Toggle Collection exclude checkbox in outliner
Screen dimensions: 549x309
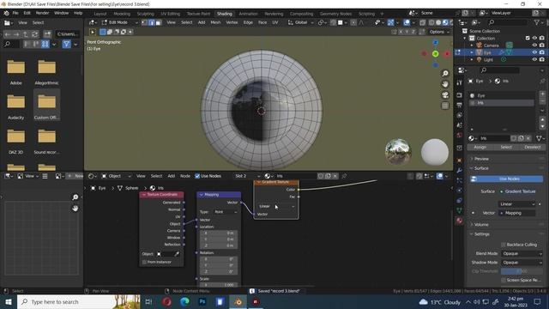coord(528,38)
